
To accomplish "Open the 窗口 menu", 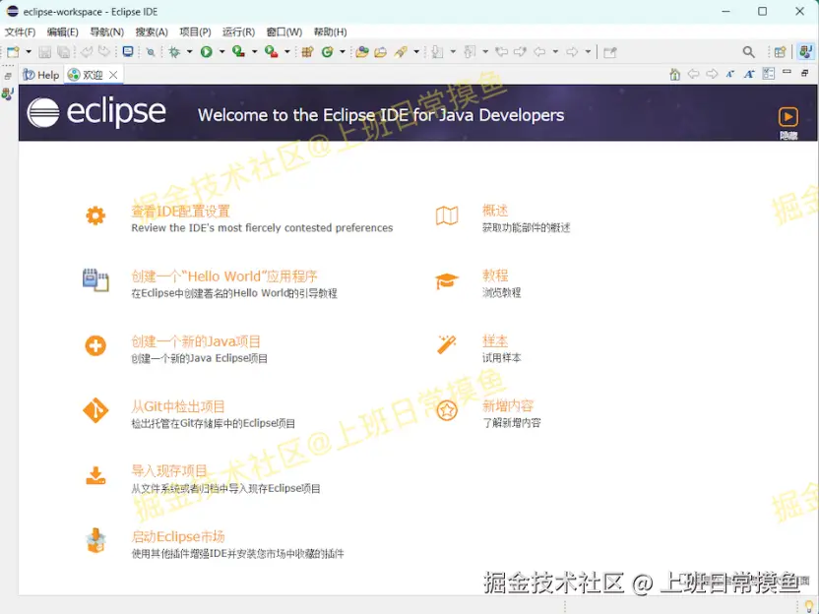I will point(286,31).
